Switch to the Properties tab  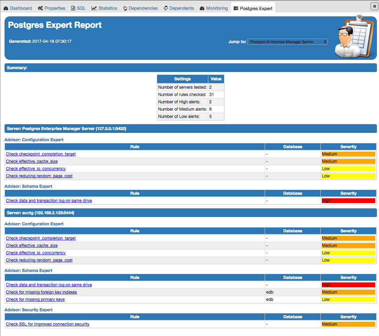pyautogui.click(x=52, y=8)
